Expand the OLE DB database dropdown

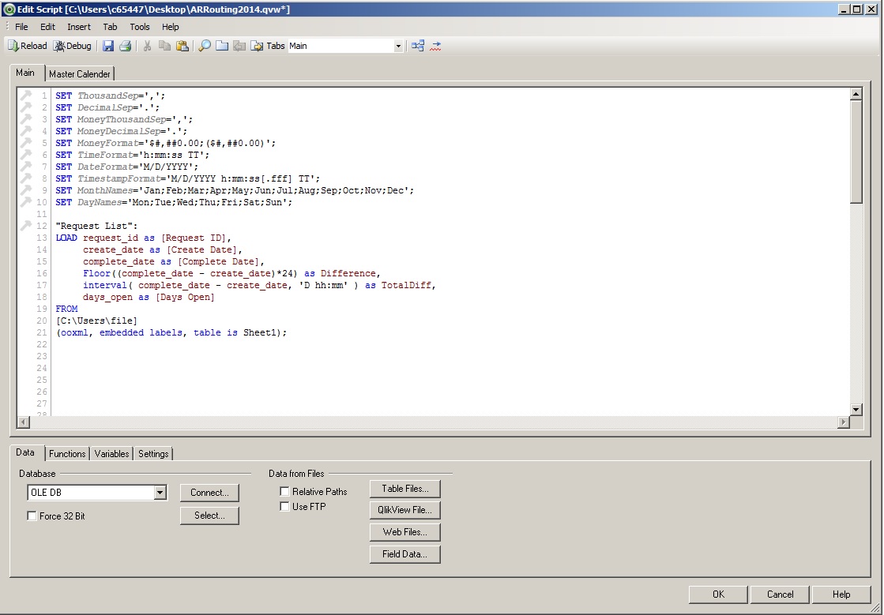[160, 493]
